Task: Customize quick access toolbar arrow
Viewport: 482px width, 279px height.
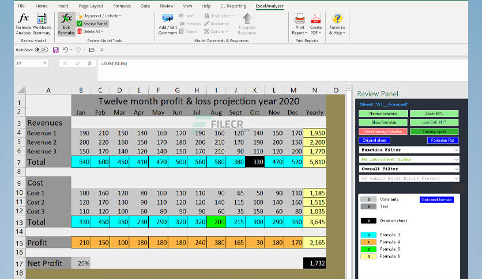Action: pos(101,50)
